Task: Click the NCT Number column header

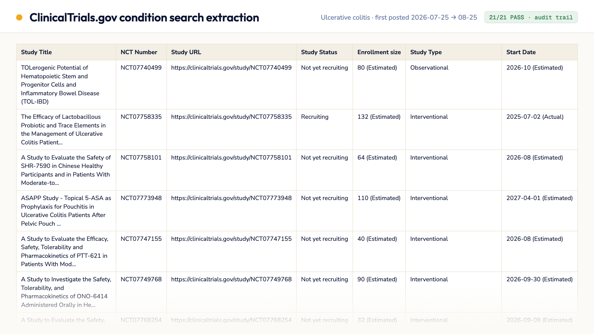Action: point(141,52)
